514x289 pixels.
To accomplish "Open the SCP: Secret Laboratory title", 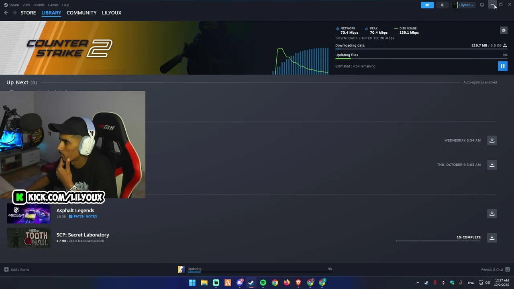I will pos(83,235).
